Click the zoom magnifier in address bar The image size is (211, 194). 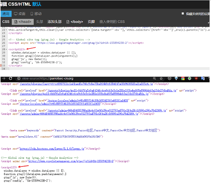tap(155, 78)
